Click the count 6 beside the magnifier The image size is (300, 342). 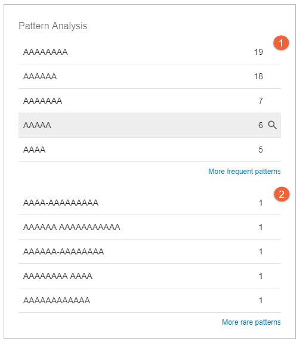coord(261,125)
